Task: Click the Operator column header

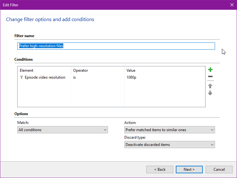Action: tap(80, 70)
